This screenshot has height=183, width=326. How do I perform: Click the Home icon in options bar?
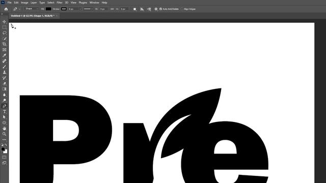pos(6,9)
